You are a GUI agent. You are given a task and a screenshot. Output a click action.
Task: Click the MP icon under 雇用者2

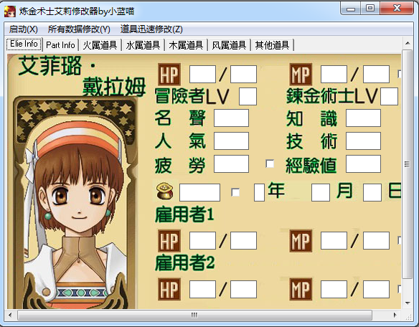click(x=301, y=289)
